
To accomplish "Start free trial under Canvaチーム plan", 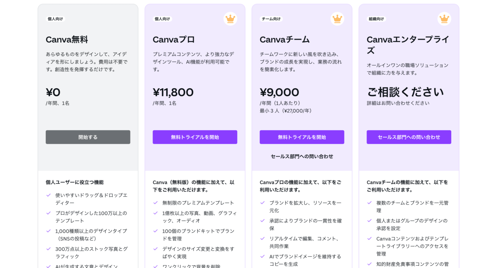I will pos(302,137).
